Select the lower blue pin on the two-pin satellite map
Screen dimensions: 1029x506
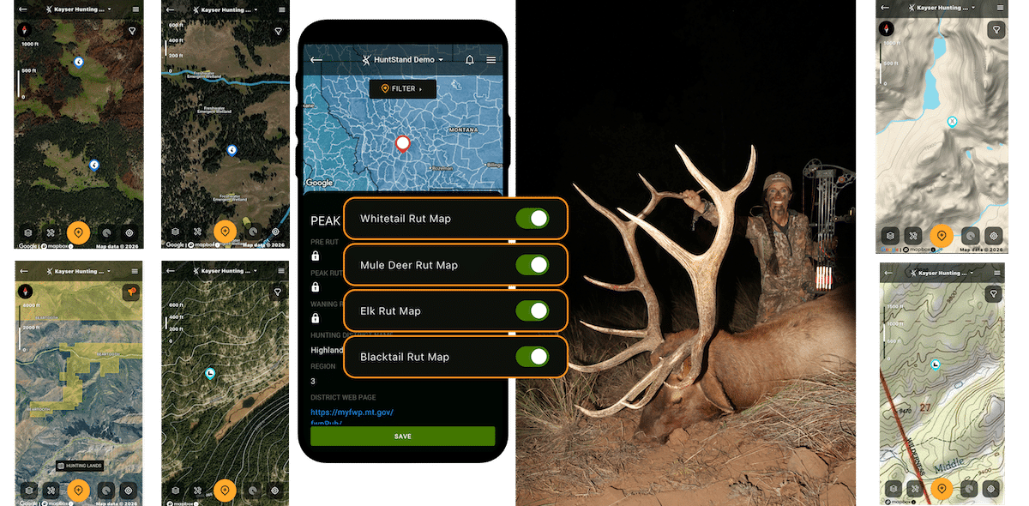(x=94, y=164)
